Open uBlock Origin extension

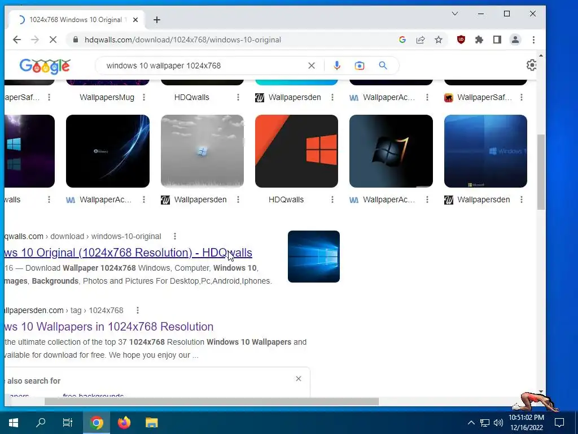(461, 40)
